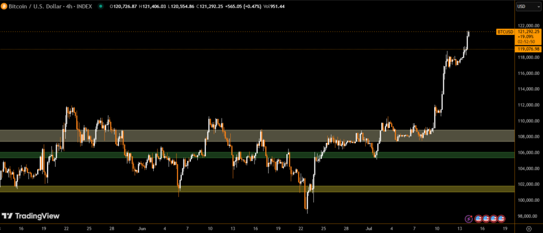Click the purple lightning bolt event icon
This screenshot has width=543, height=233.
pos(469,218)
